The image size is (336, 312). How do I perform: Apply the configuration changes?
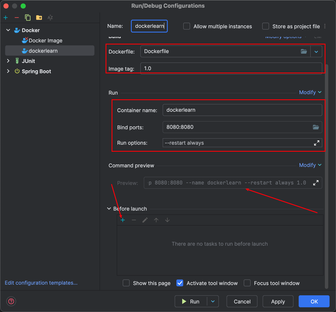pos(278,302)
